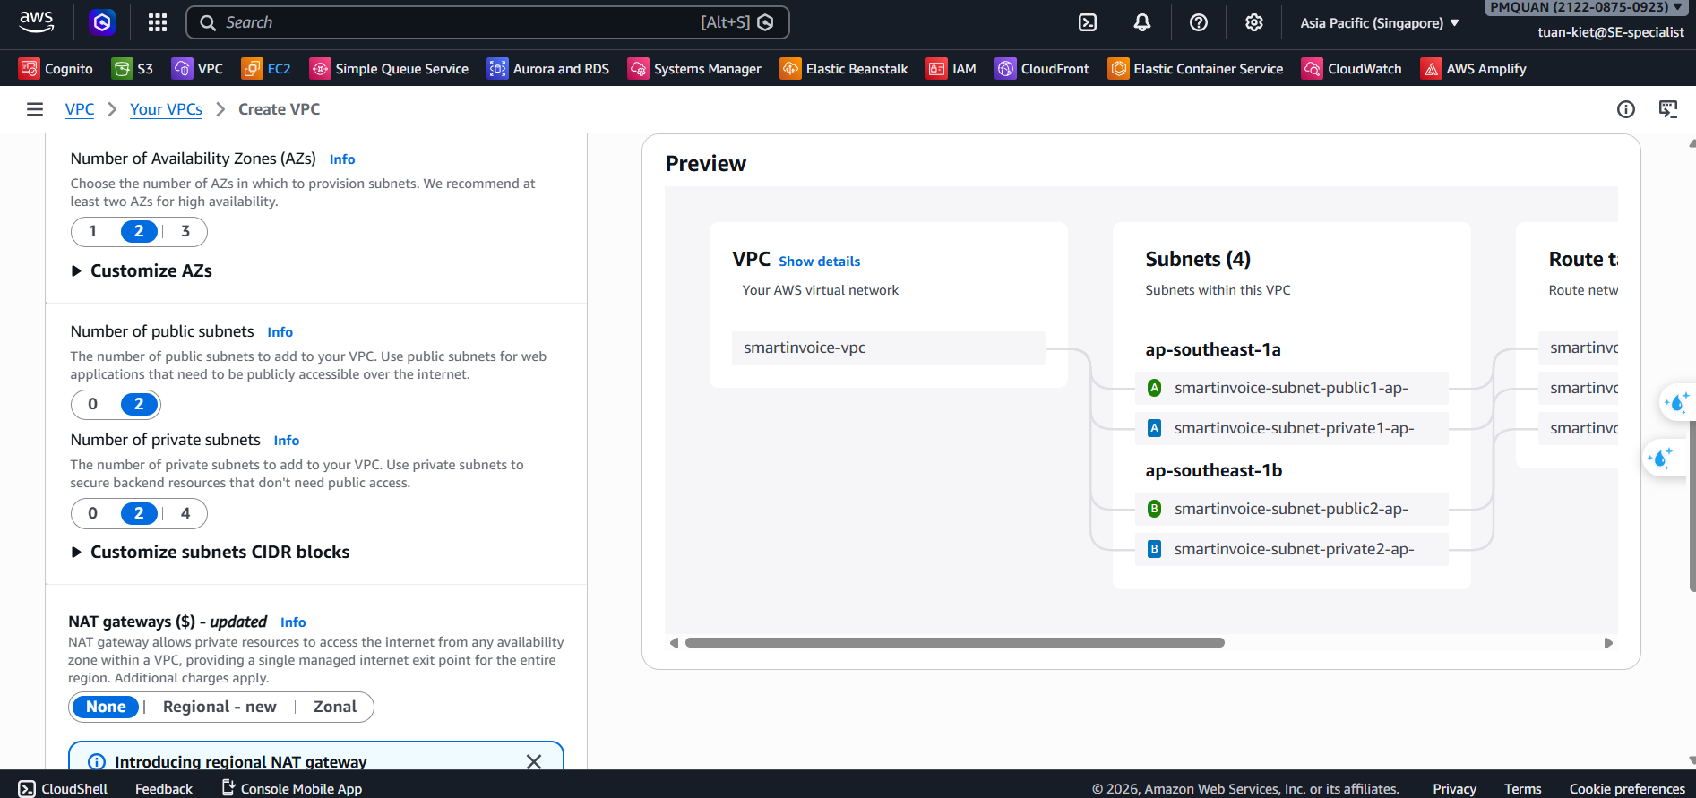Image resolution: width=1696 pixels, height=798 pixels.
Task: Open the settings gear in header
Action: tap(1254, 22)
